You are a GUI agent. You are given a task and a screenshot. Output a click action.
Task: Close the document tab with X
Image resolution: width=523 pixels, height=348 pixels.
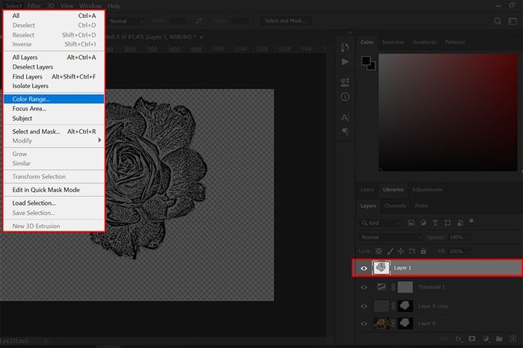point(201,37)
